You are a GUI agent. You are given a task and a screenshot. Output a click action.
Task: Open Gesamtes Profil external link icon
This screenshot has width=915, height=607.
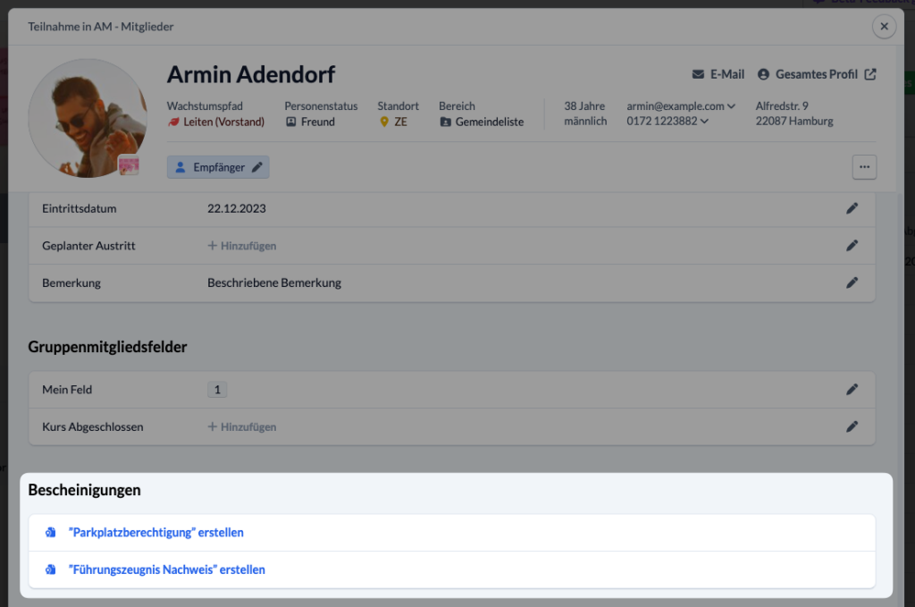[870, 74]
